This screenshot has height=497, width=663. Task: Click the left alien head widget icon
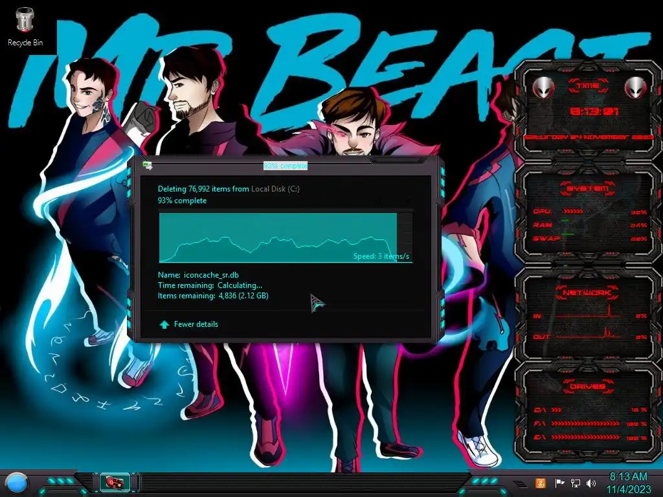tap(543, 87)
